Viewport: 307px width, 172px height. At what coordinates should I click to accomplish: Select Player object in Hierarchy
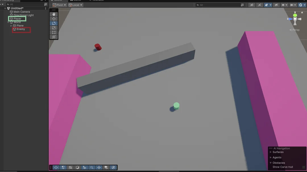(x=17, y=19)
